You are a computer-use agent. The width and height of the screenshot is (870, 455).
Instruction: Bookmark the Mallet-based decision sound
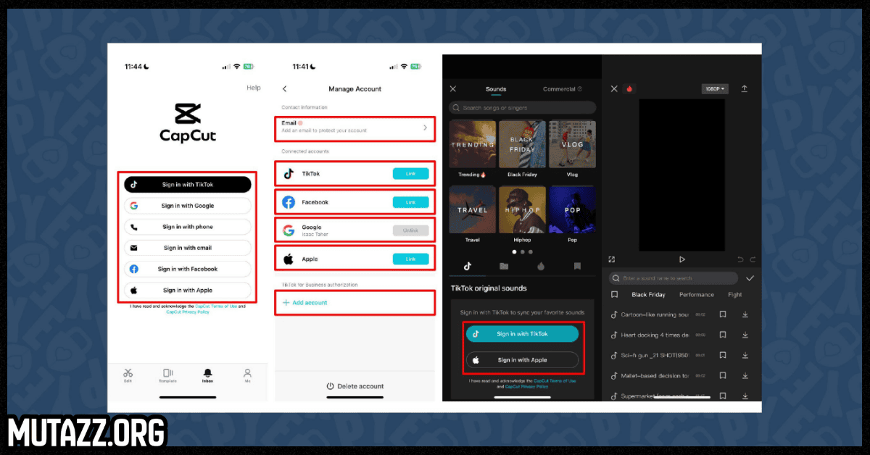[722, 376]
